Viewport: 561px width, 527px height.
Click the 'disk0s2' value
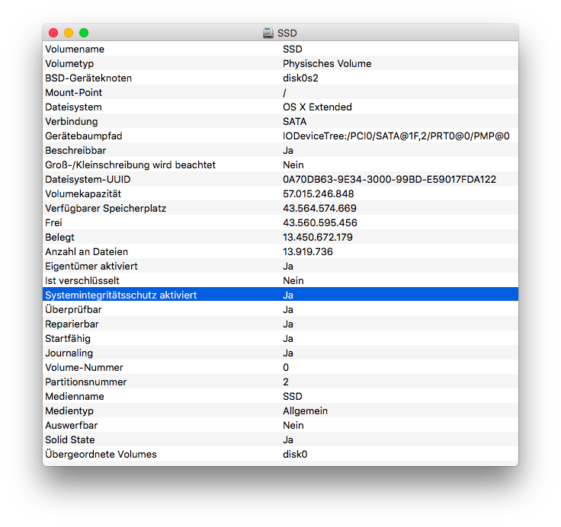point(300,78)
